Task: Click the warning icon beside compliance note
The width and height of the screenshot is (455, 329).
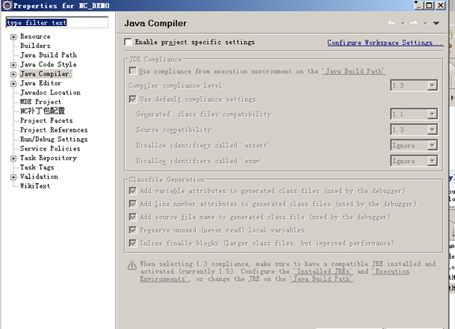Action: pos(132,265)
